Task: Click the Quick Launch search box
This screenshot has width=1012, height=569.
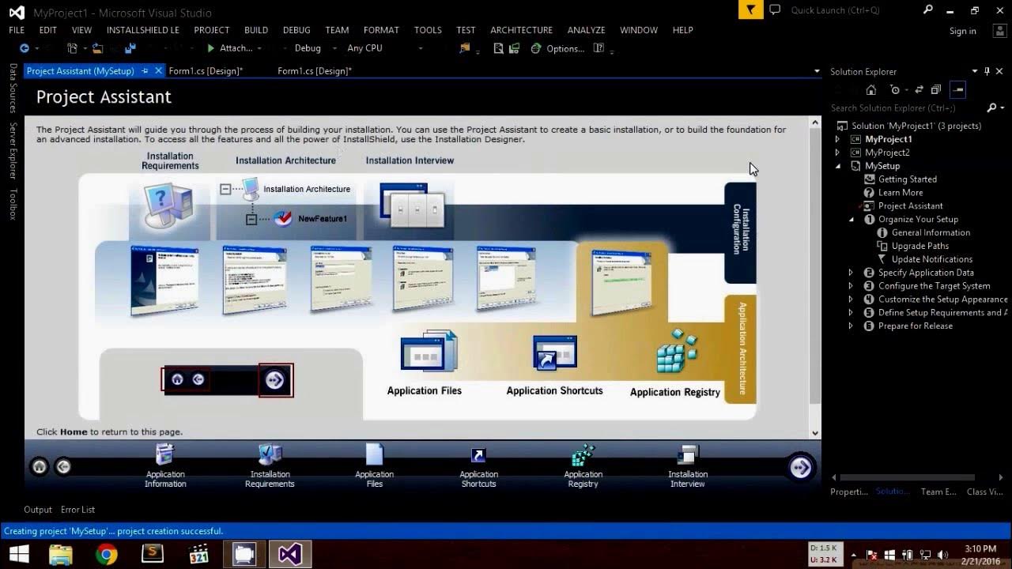Action: pos(854,10)
